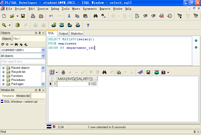Expand the Recent objects folder
This screenshot has height=135, width=201.
tap(3, 68)
